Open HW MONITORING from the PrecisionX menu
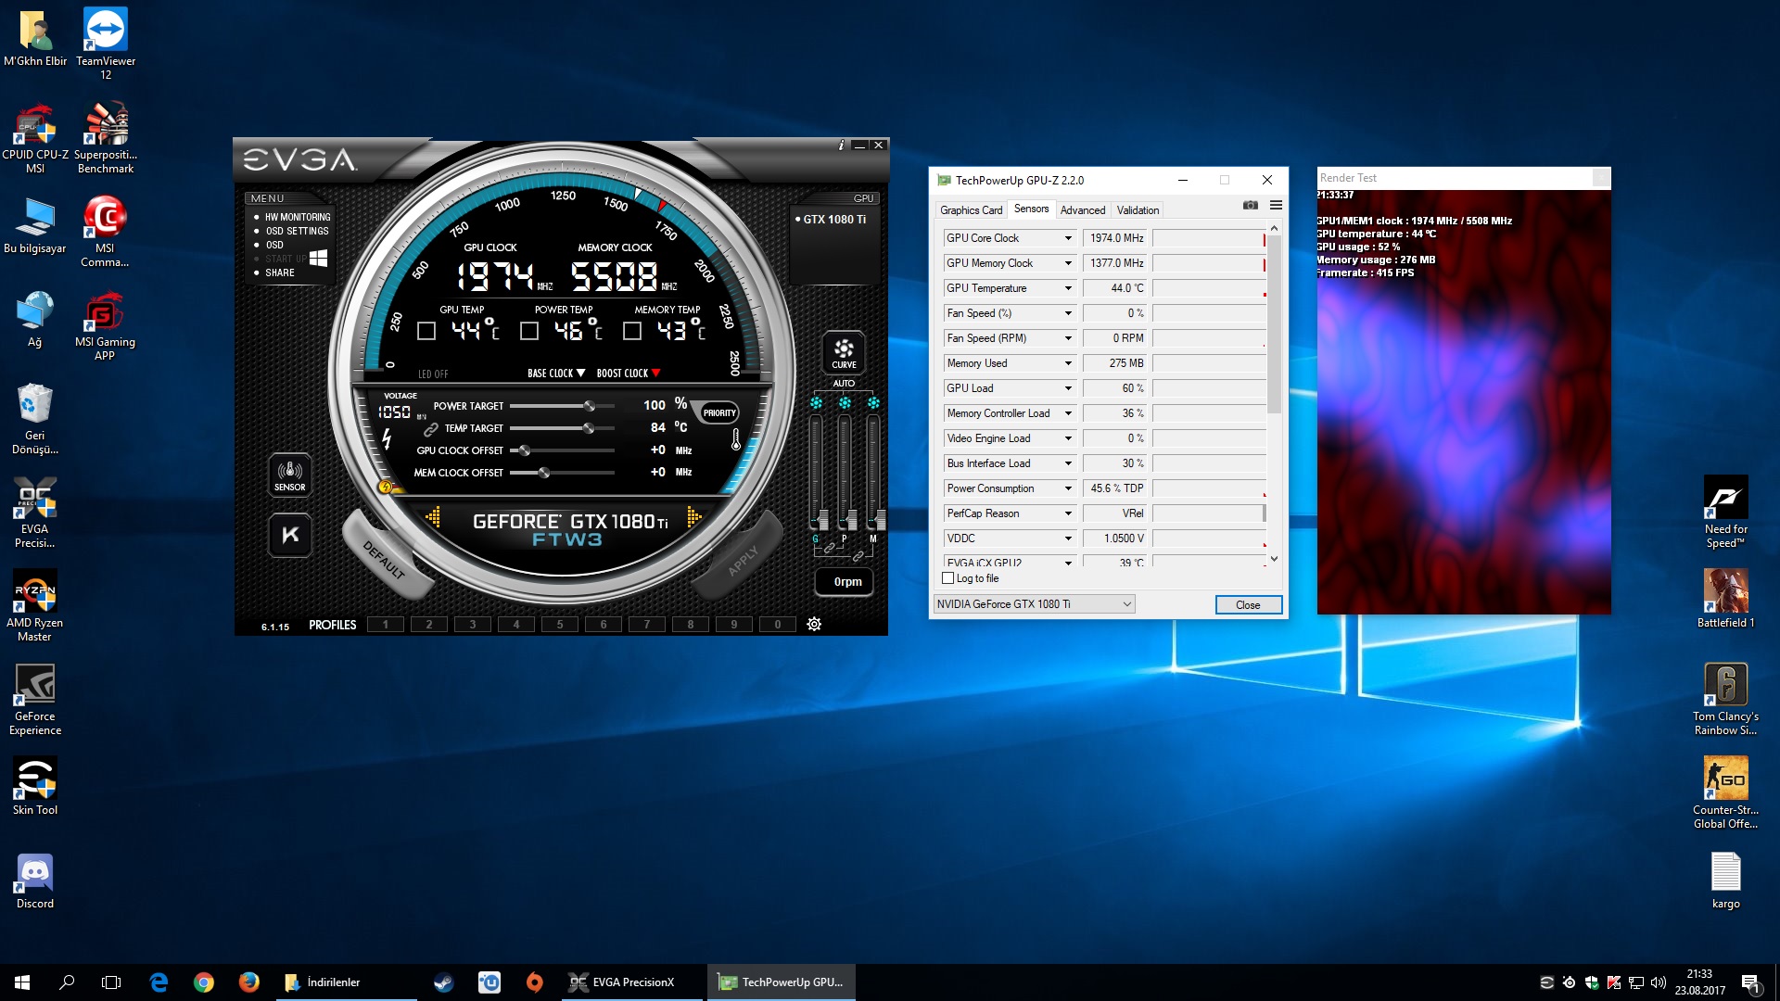1780x1001 pixels. coord(298,217)
